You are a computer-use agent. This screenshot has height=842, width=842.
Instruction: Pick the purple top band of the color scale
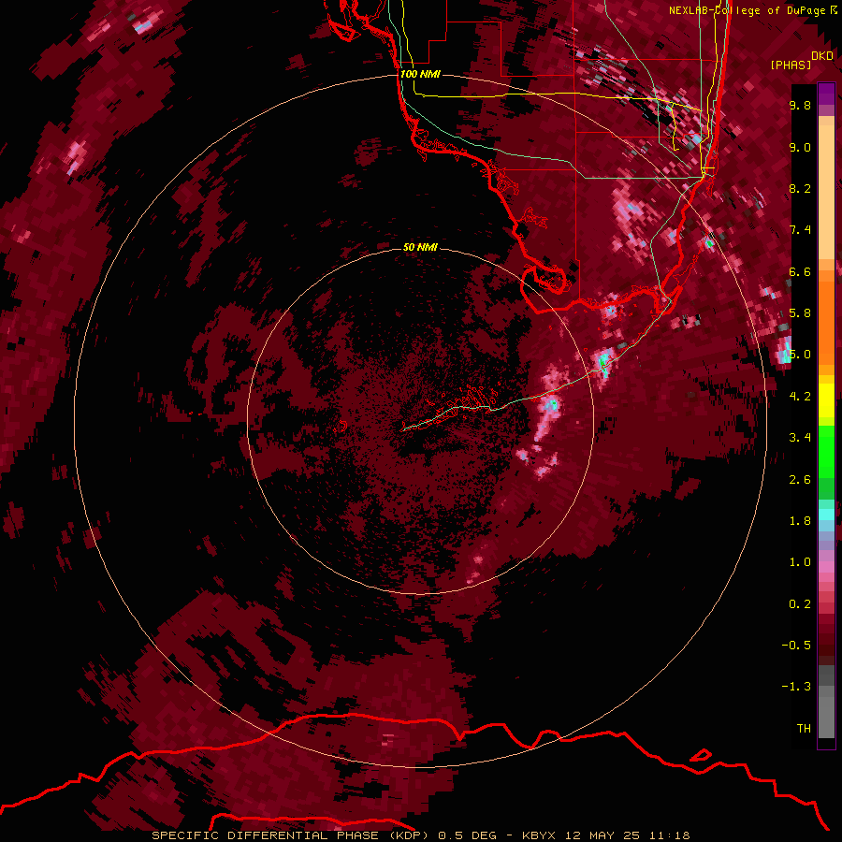click(x=826, y=94)
